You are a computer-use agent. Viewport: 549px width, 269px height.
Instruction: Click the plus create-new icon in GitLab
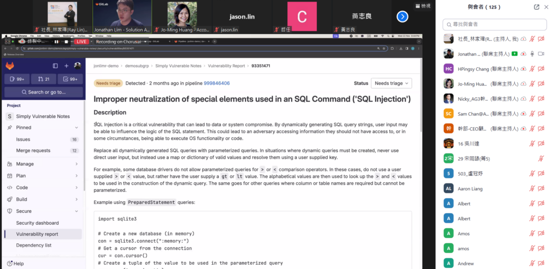click(x=66, y=66)
